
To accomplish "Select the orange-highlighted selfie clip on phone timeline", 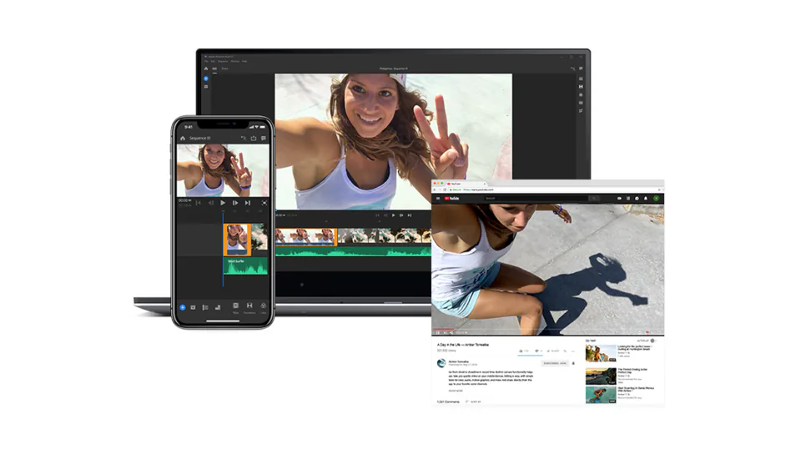I will point(237,240).
